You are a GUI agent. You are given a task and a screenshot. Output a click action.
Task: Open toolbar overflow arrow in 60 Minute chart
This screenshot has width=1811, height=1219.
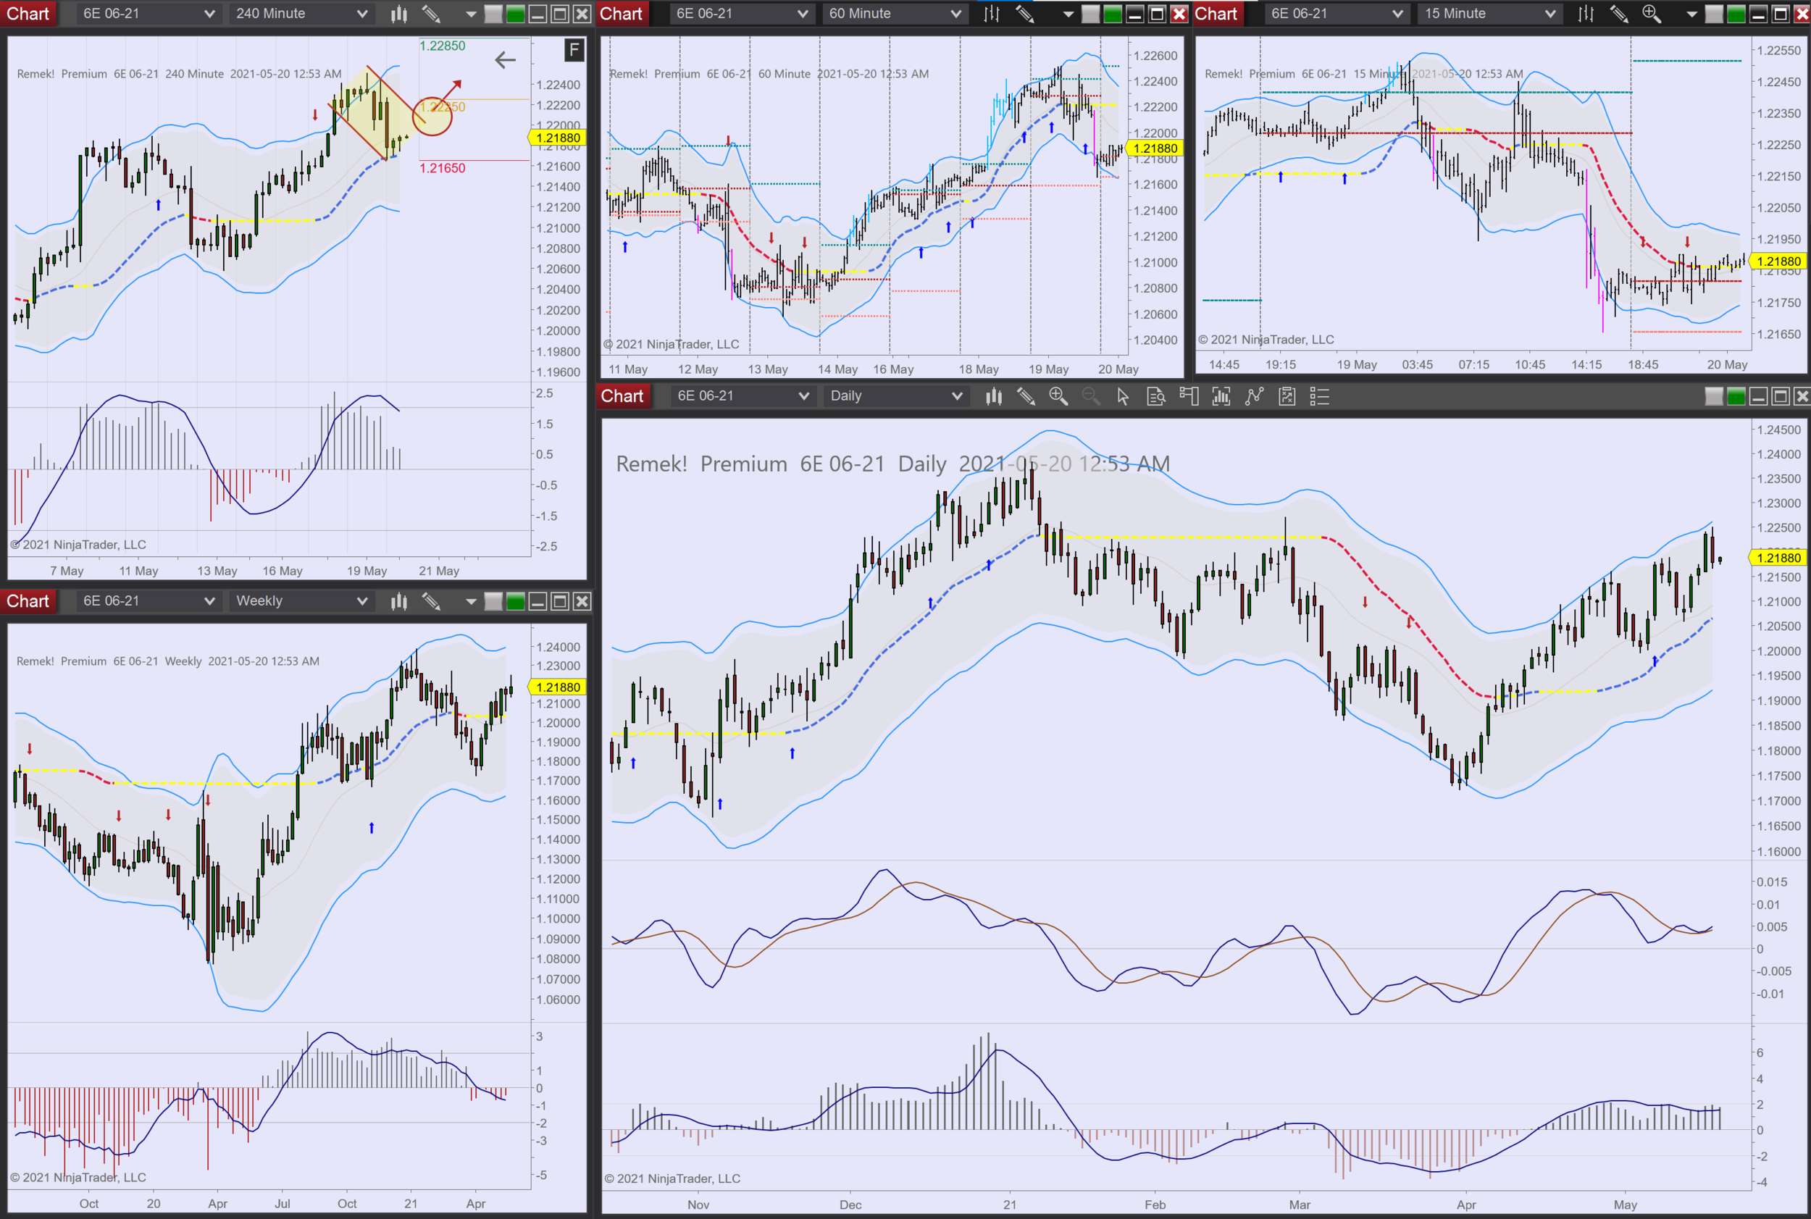tap(1068, 14)
